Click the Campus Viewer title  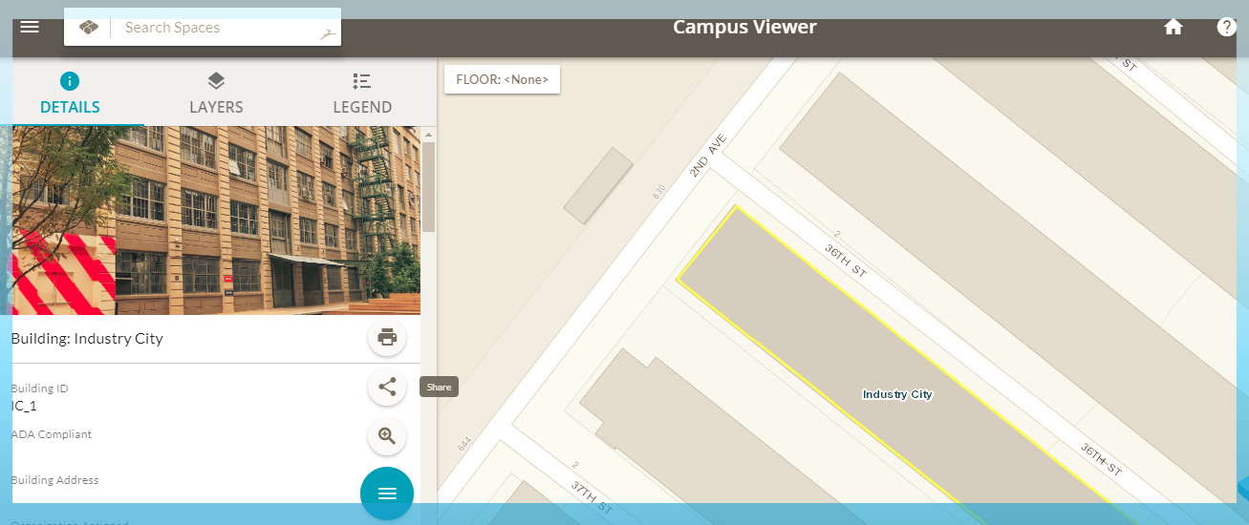pyautogui.click(x=744, y=27)
